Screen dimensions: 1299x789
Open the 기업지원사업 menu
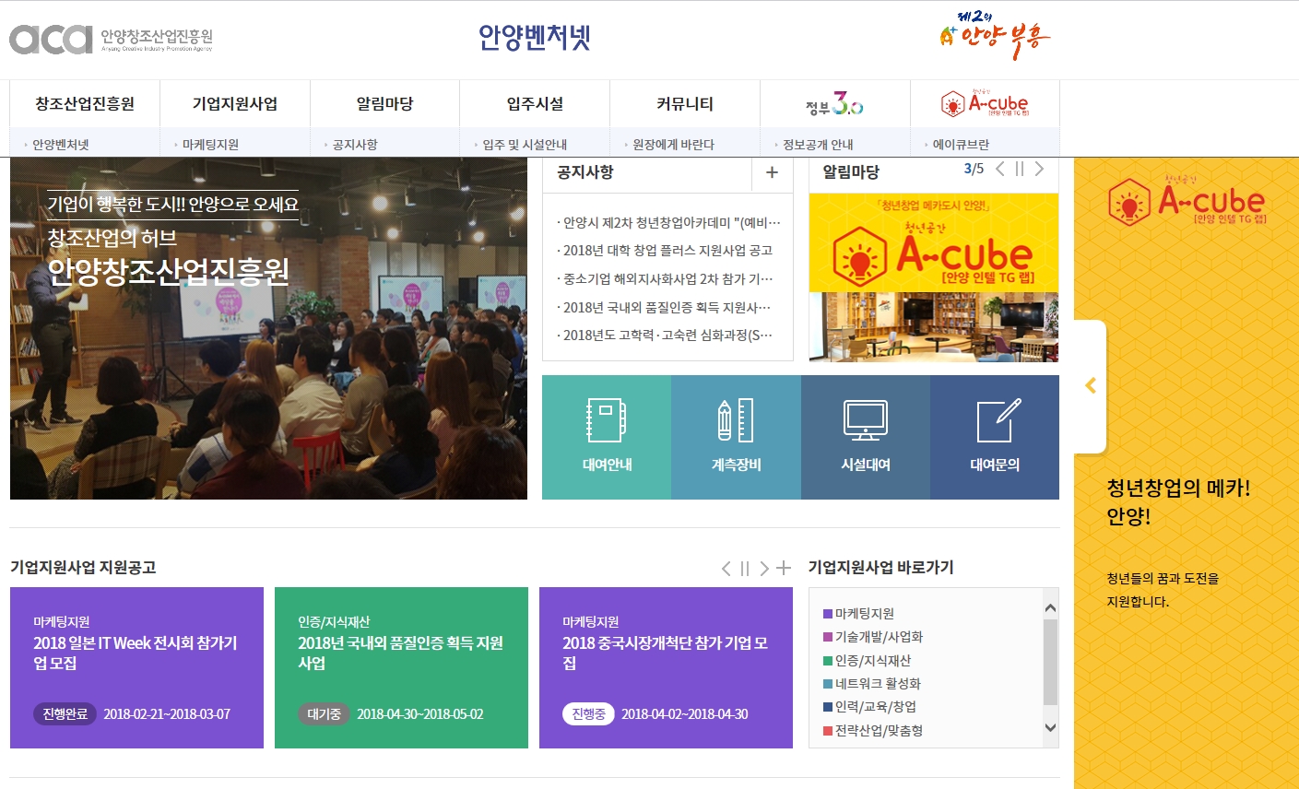pyautogui.click(x=234, y=104)
